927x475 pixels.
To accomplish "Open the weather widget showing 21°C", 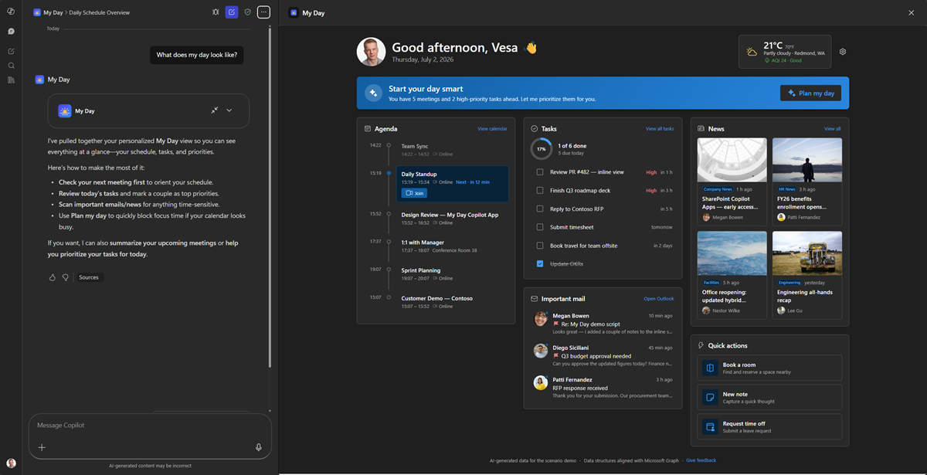I will click(785, 52).
